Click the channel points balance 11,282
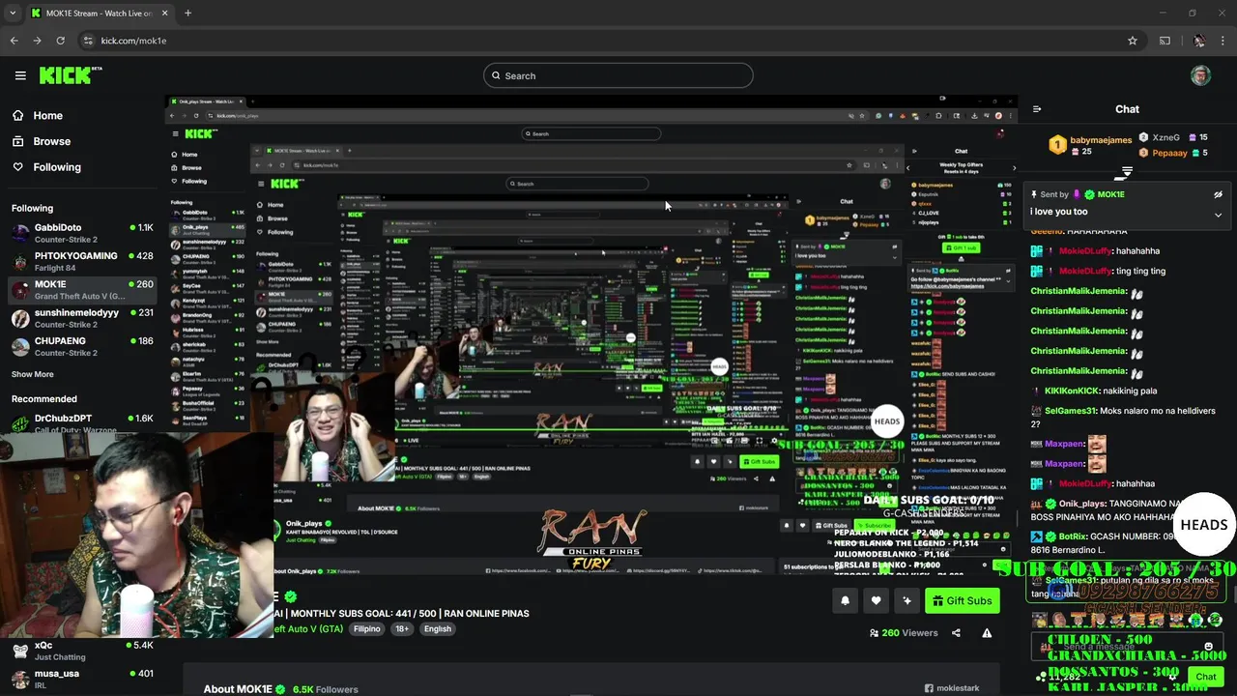Screen dimensions: 1237x696 point(1058,678)
